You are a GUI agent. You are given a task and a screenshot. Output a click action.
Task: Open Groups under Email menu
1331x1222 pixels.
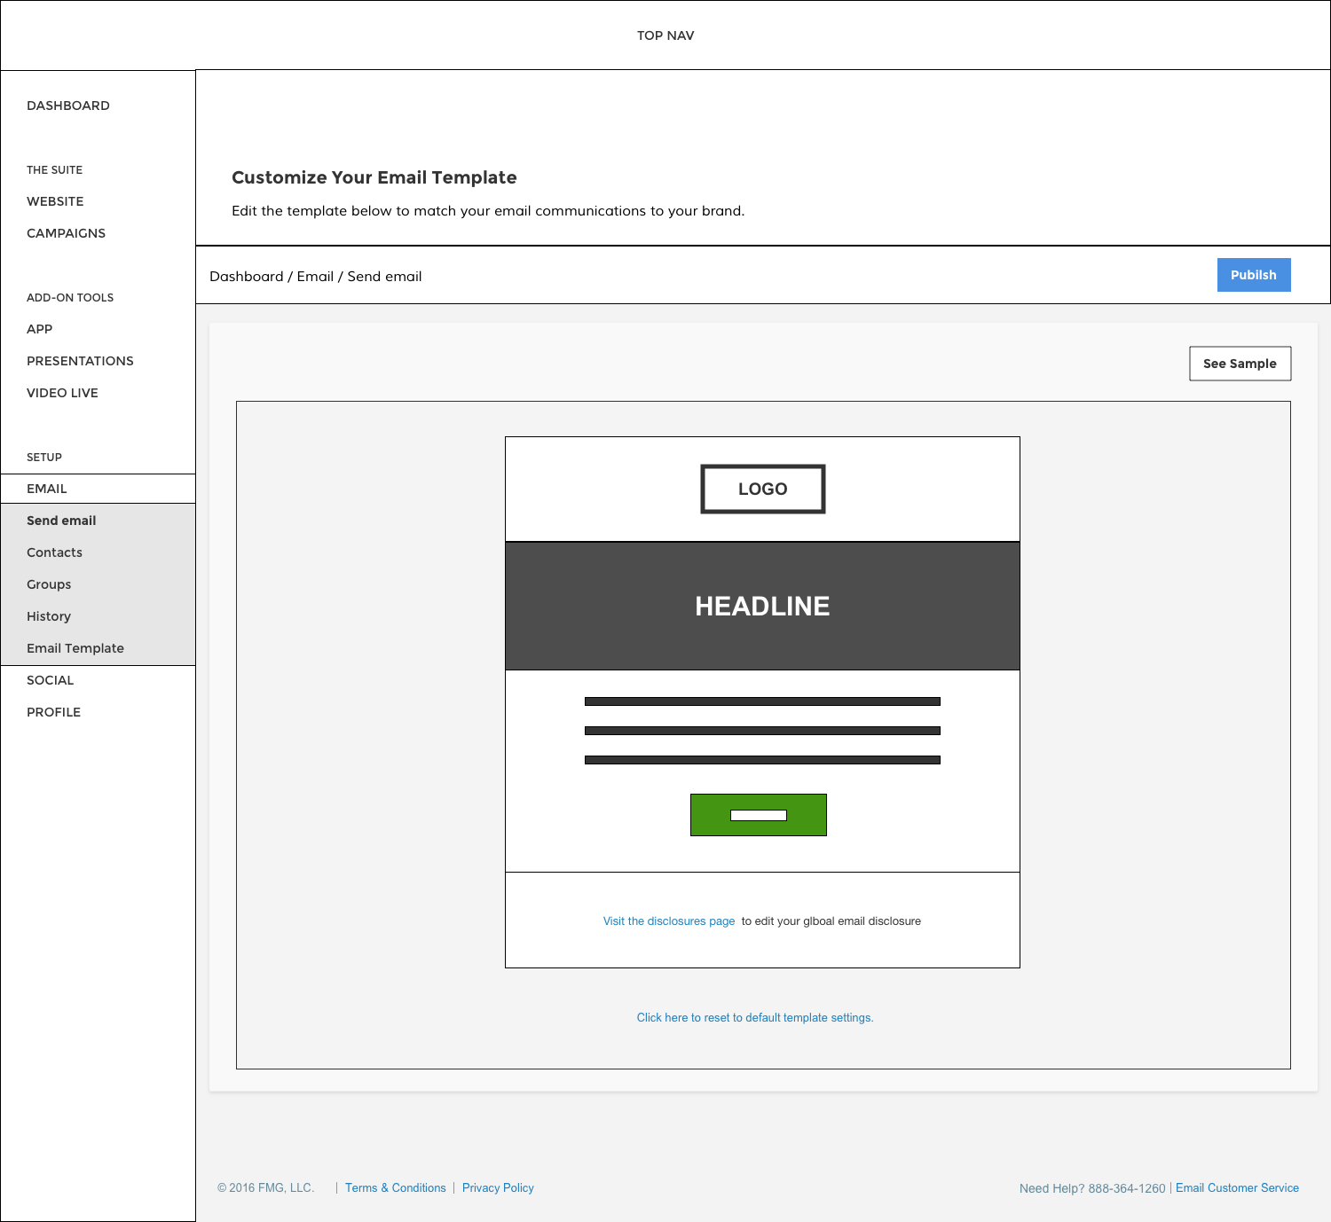pyautogui.click(x=49, y=584)
